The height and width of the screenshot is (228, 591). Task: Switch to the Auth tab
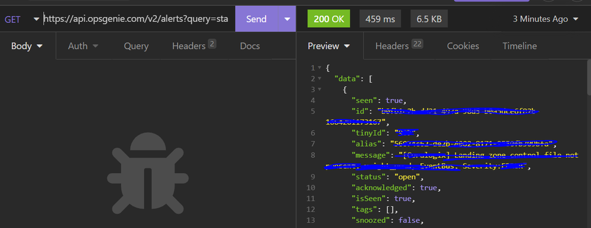click(x=83, y=46)
